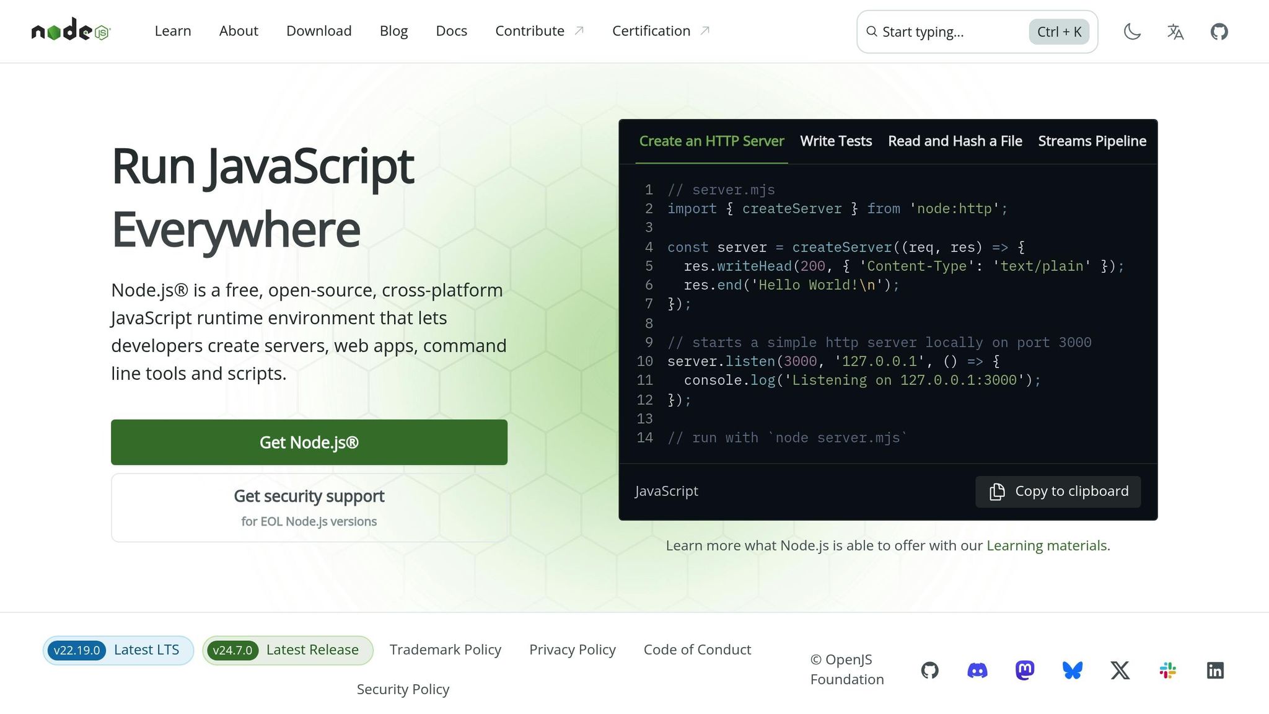Navigate to the Blog menu item
This screenshot has width=1269, height=714.
pos(393,30)
